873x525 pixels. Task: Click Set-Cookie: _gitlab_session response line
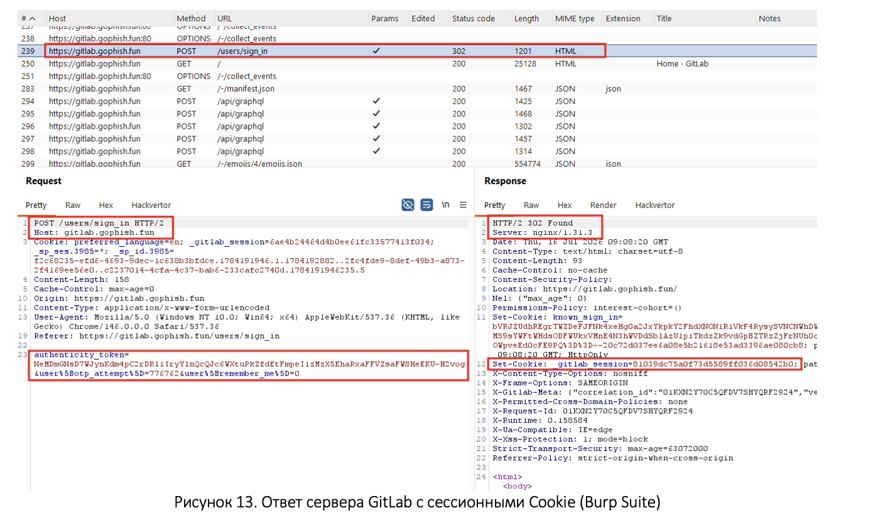646,364
